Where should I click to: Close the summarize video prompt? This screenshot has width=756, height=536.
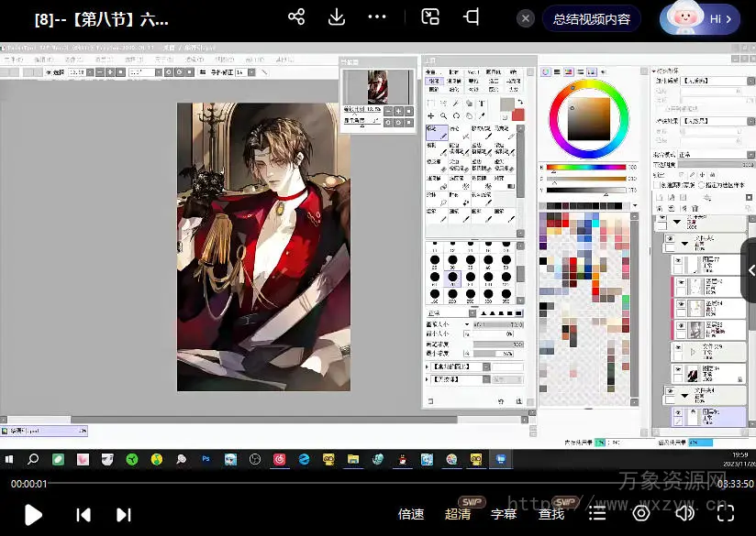526,18
